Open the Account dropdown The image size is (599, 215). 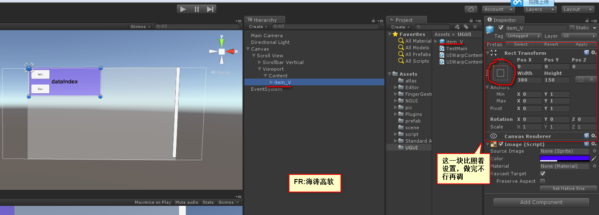click(498, 9)
